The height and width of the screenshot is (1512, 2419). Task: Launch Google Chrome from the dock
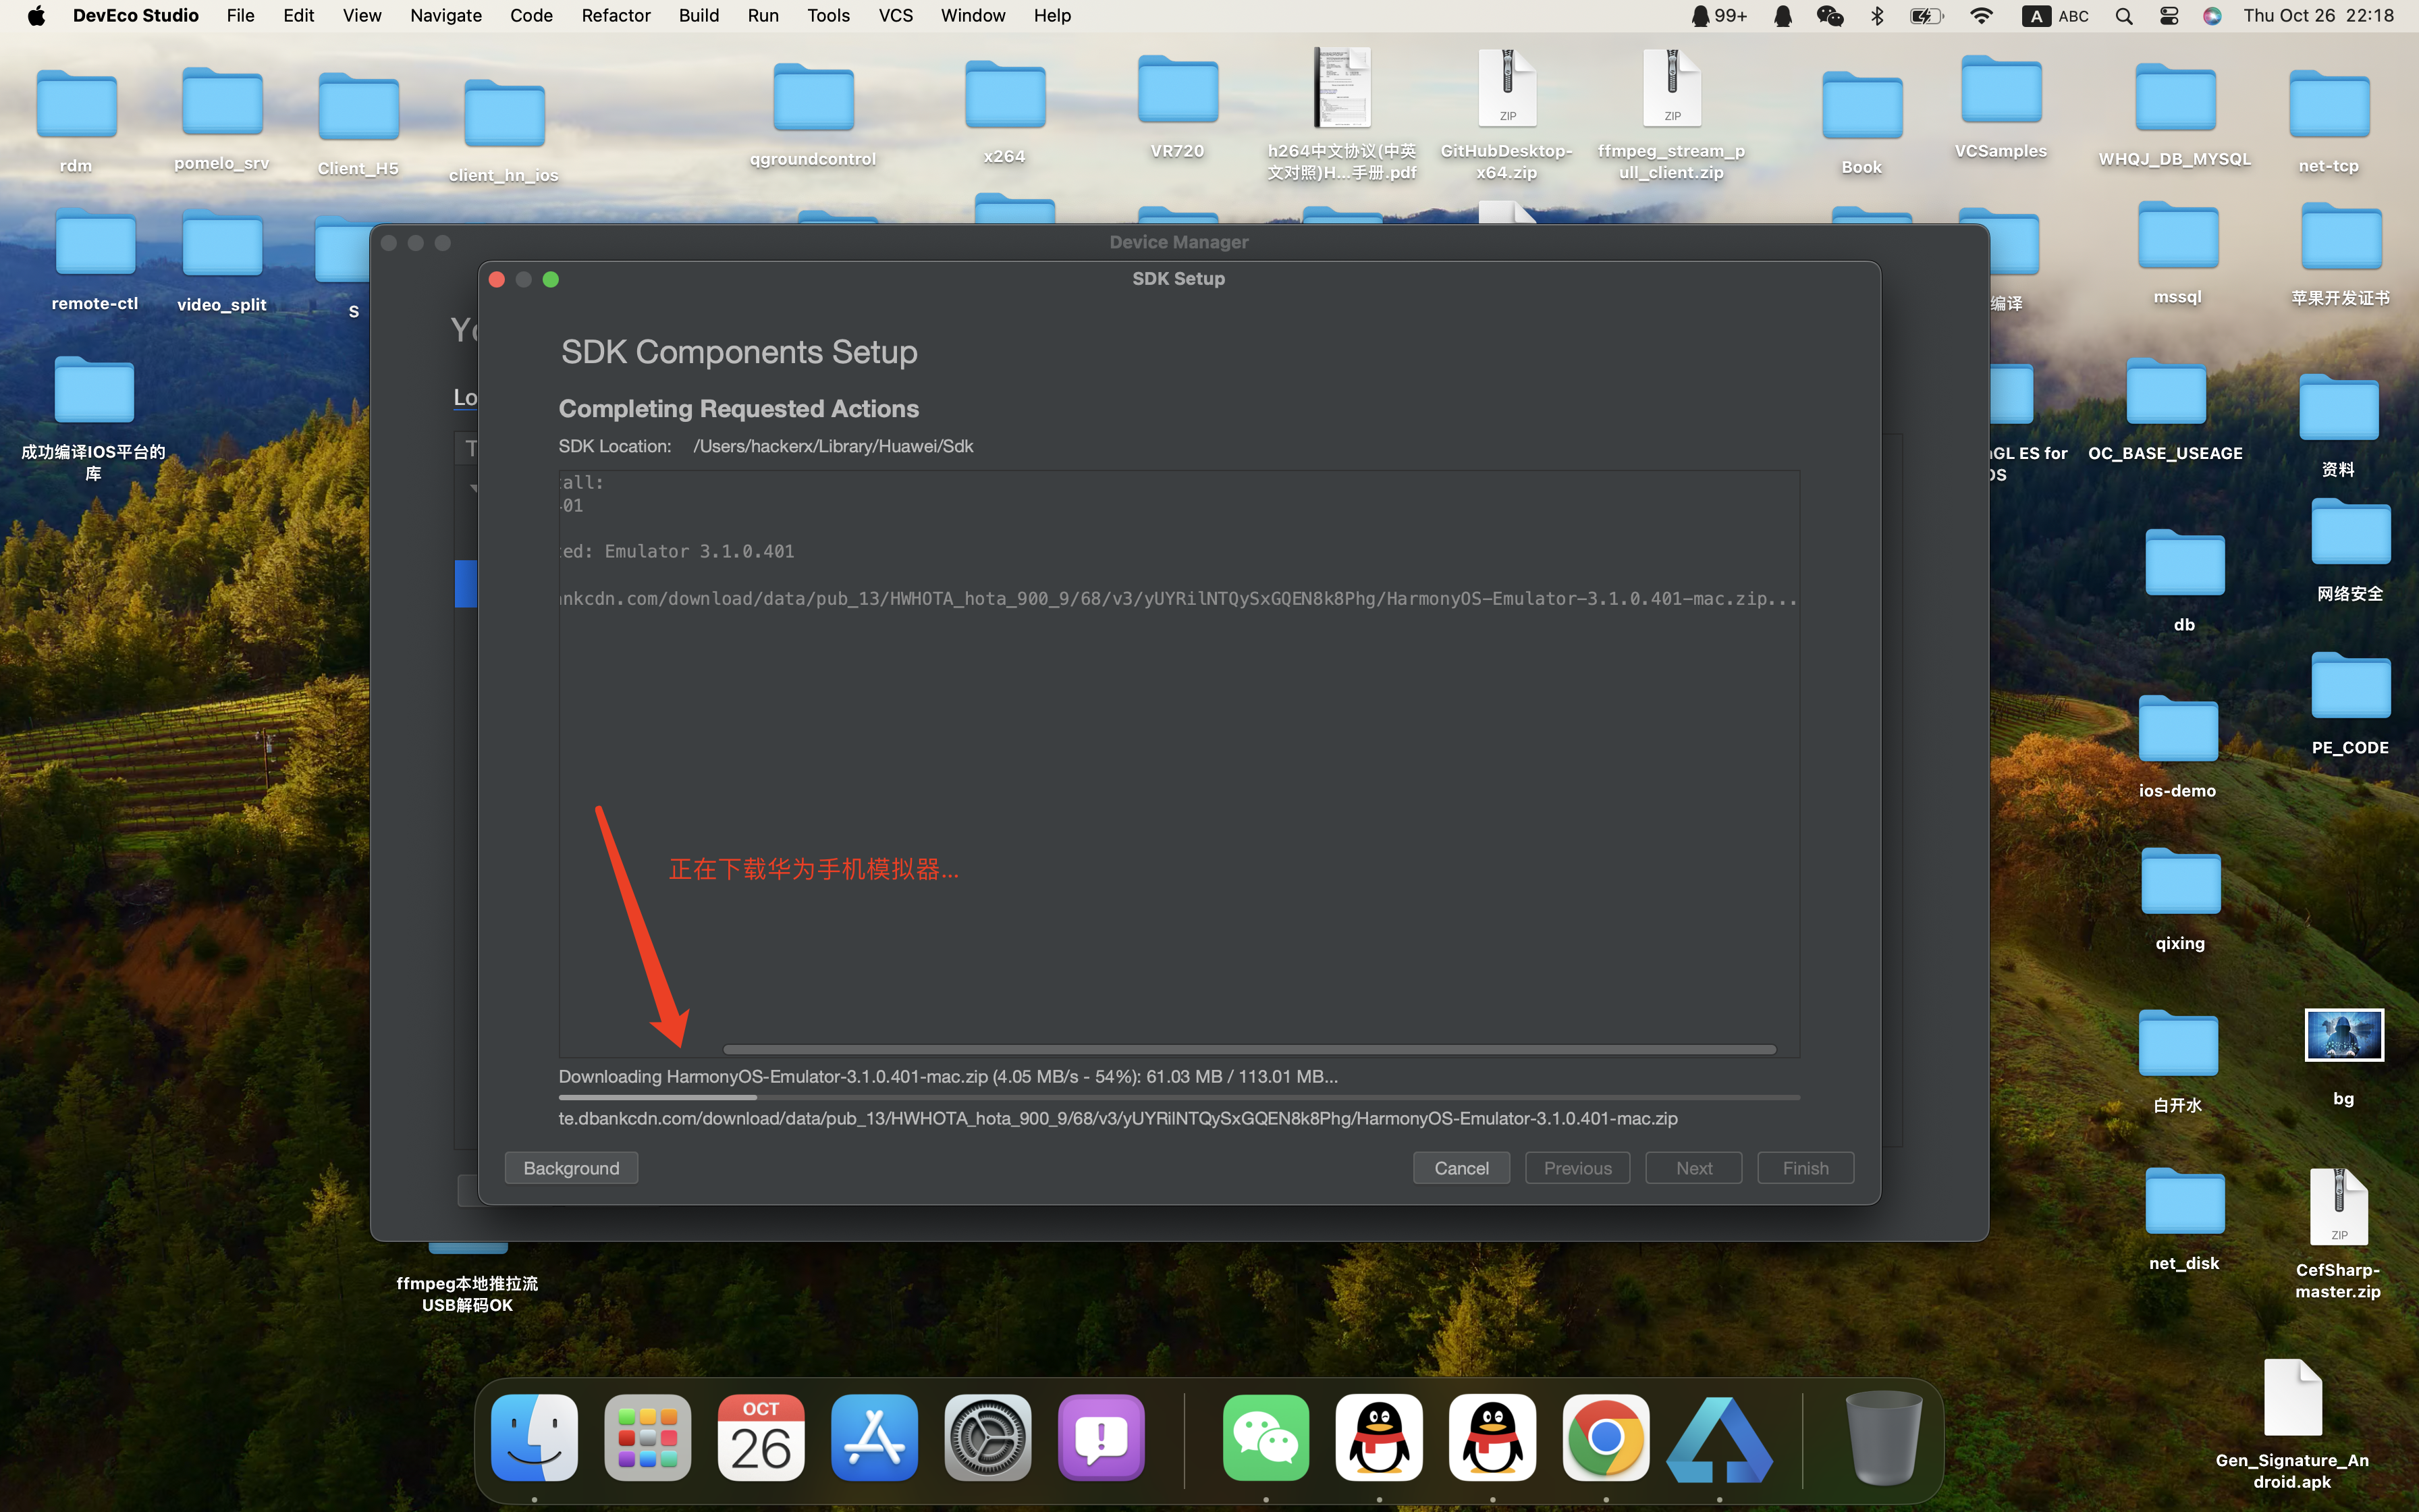tap(1605, 1438)
